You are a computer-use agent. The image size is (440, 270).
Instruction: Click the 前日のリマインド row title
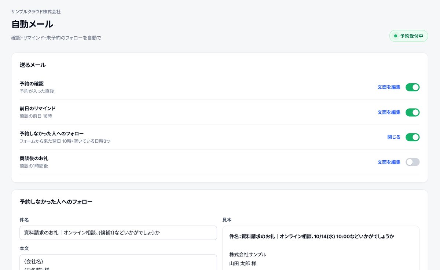[x=38, y=109]
